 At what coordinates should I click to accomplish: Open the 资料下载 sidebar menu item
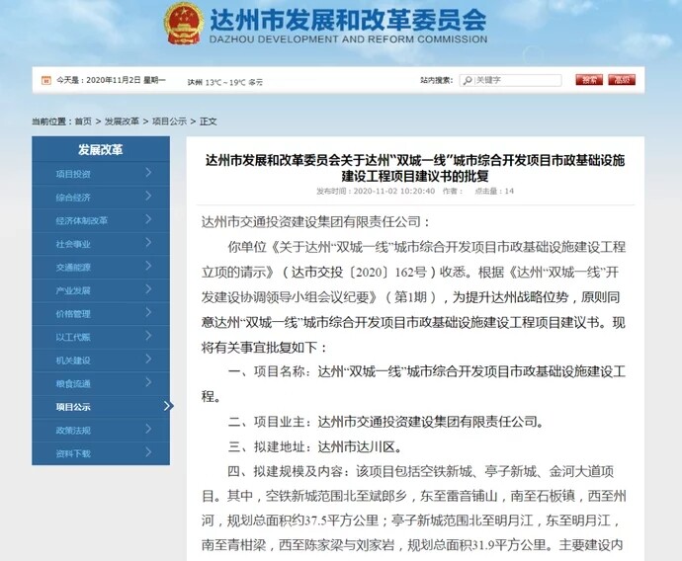click(74, 453)
